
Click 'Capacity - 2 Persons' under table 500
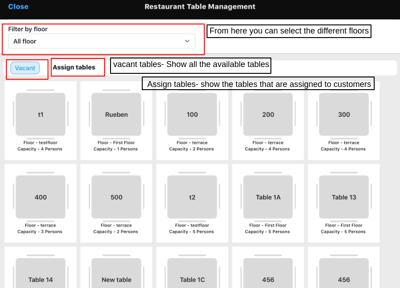coord(116,232)
